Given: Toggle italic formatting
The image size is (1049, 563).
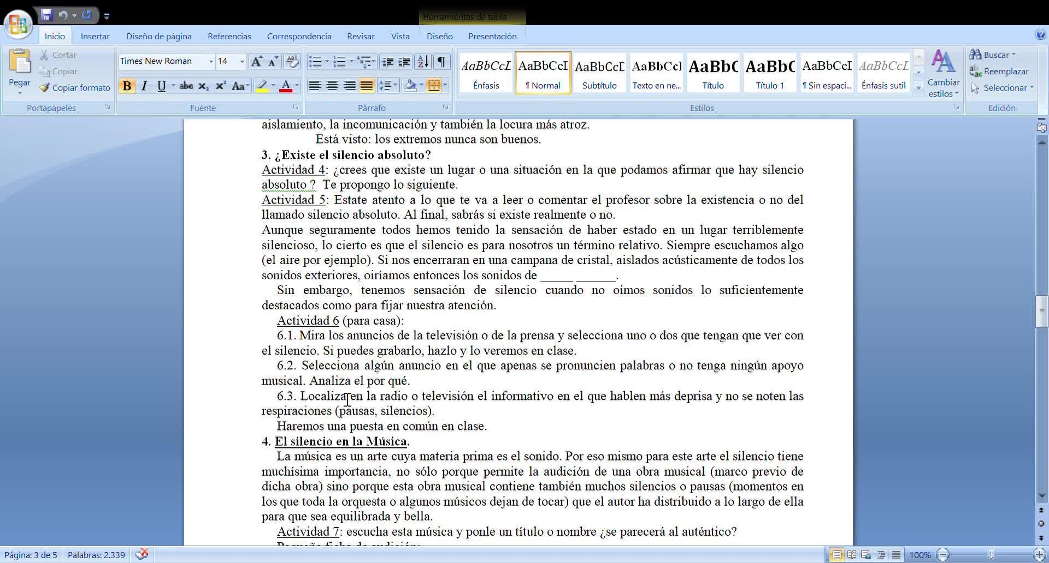Looking at the screenshot, I should tap(144, 86).
